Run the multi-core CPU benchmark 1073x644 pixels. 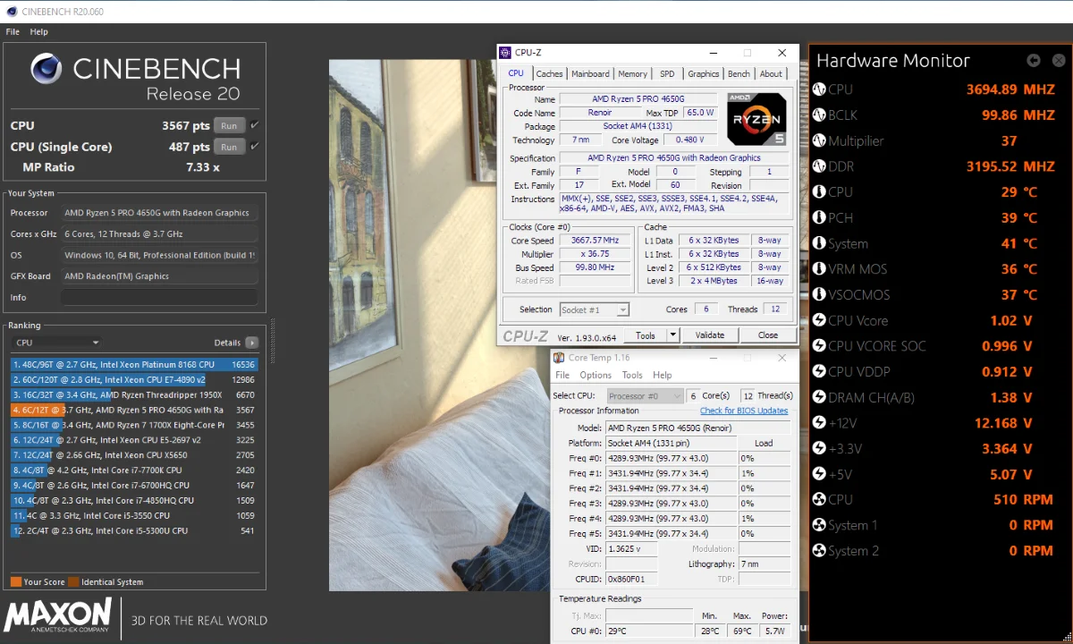pyautogui.click(x=229, y=125)
